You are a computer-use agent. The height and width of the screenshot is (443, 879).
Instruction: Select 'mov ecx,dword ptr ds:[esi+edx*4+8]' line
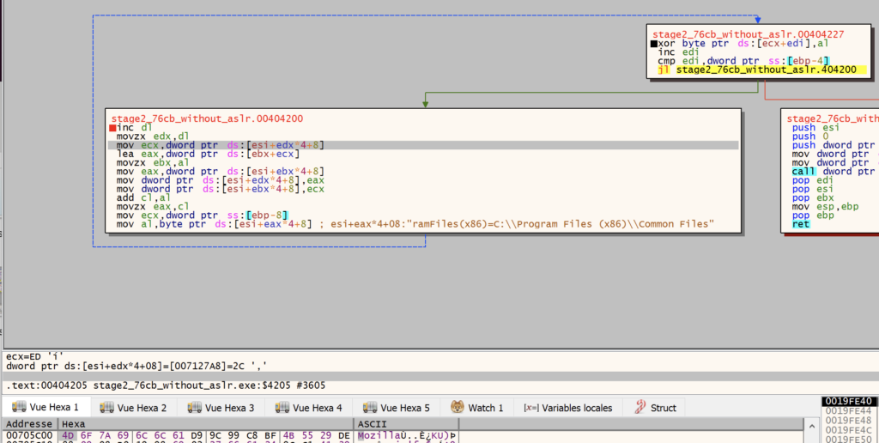point(423,145)
